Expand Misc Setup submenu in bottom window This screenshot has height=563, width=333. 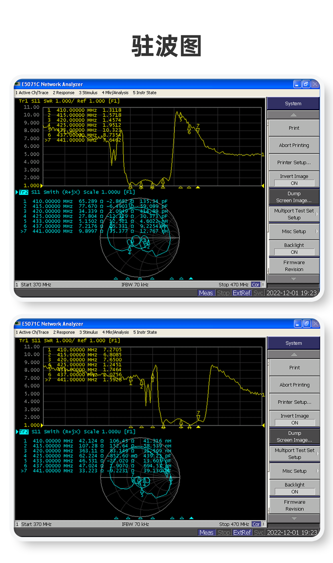(x=294, y=471)
